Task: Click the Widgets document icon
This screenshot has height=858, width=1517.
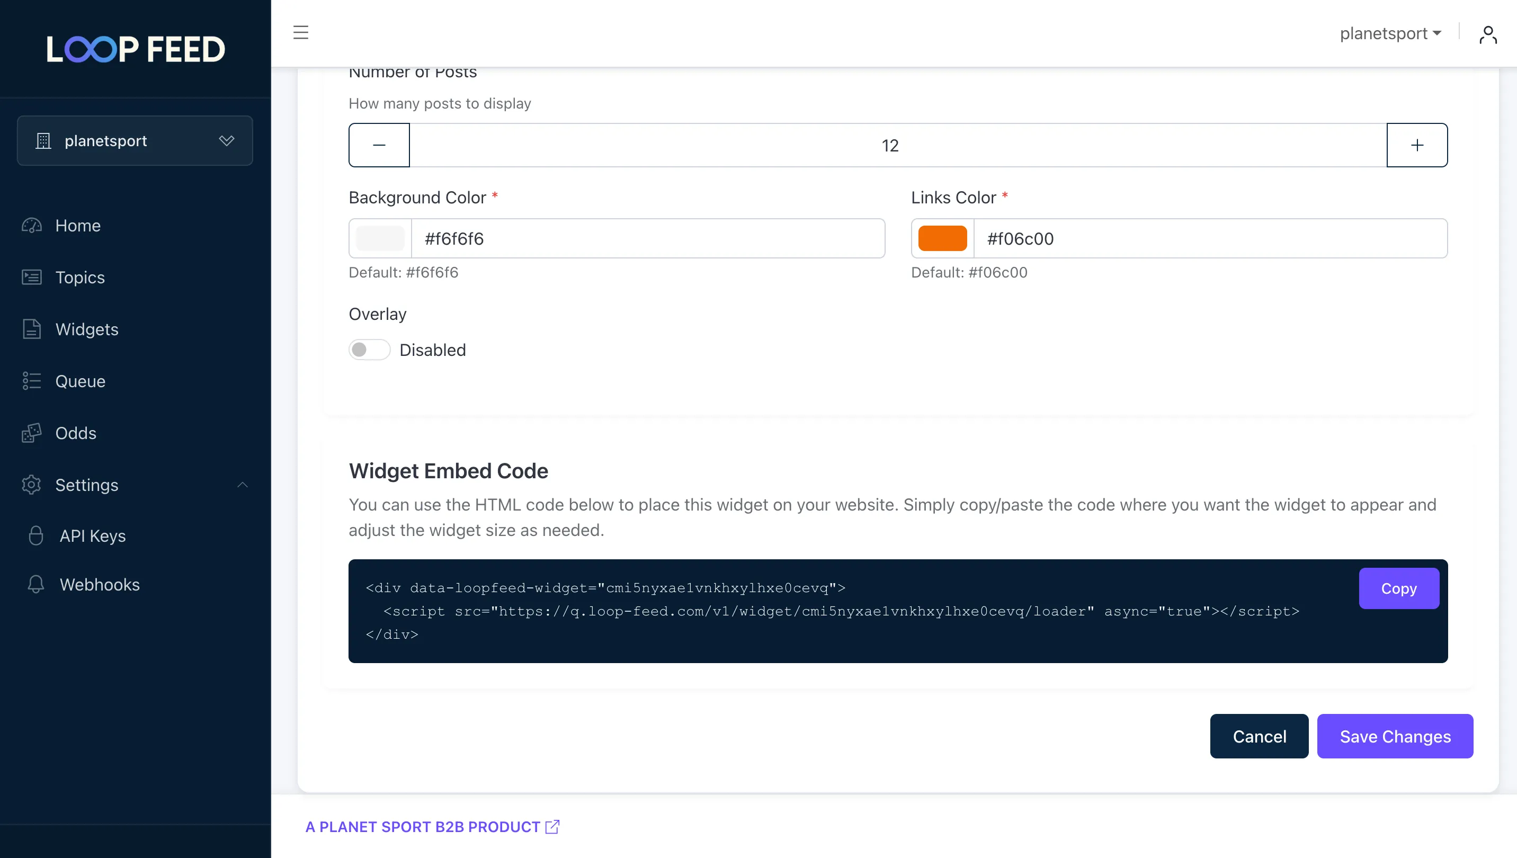Action: (32, 329)
